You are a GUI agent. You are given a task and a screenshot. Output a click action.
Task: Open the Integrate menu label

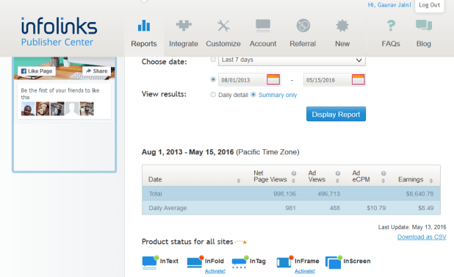pyautogui.click(x=184, y=43)
